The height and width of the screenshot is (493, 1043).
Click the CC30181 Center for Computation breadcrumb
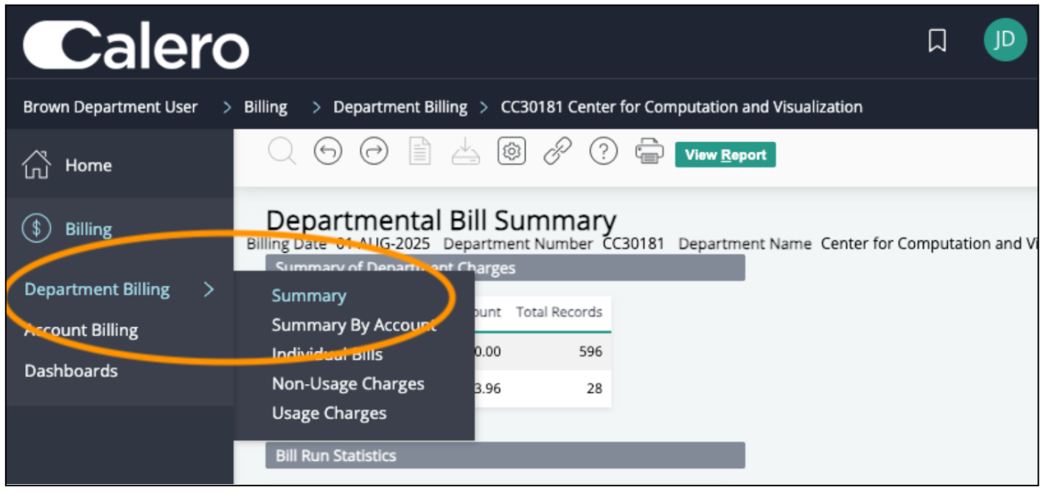[682, 107]
